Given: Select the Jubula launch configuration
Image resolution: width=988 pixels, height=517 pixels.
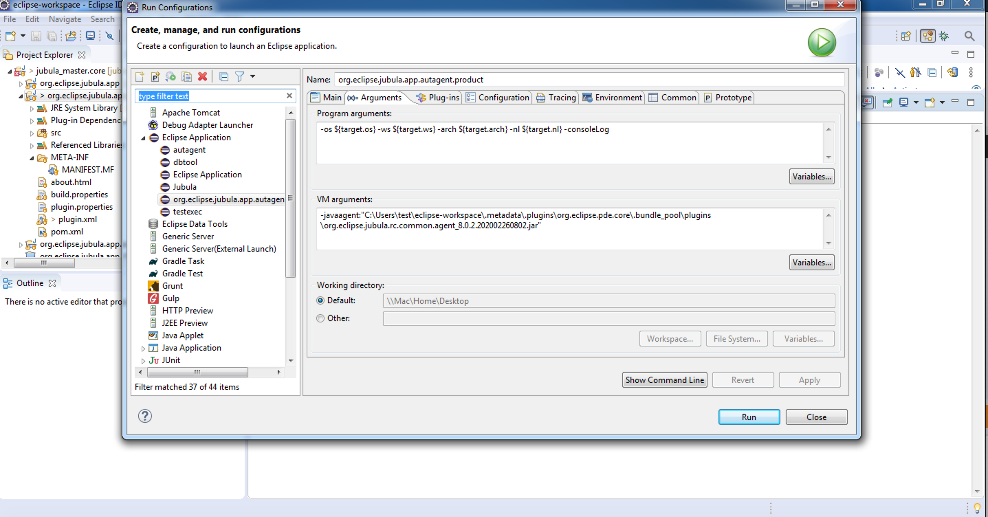Looking at the screenshot, I should point(185,187).
